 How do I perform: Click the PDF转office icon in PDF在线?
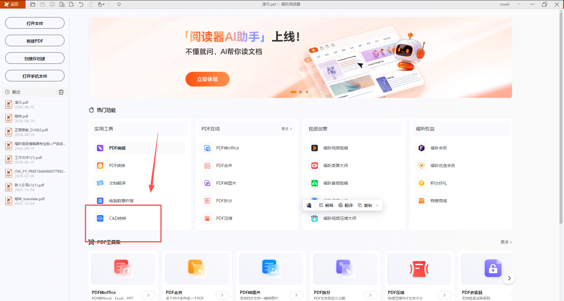207,148
